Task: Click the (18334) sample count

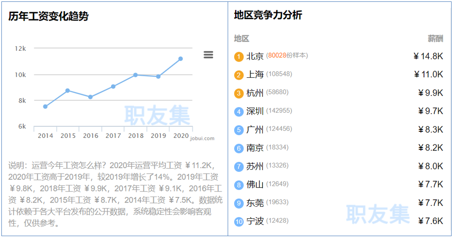Action: tap(277, 147)
